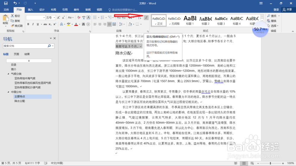Open the font size 五号 dropdown
Viewport: 296px width, 166px height.
[x=54, y=17]
